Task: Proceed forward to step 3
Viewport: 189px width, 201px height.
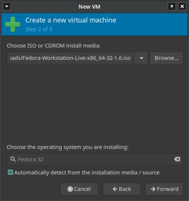Action: pyautogui.click(x=164, y=189)
